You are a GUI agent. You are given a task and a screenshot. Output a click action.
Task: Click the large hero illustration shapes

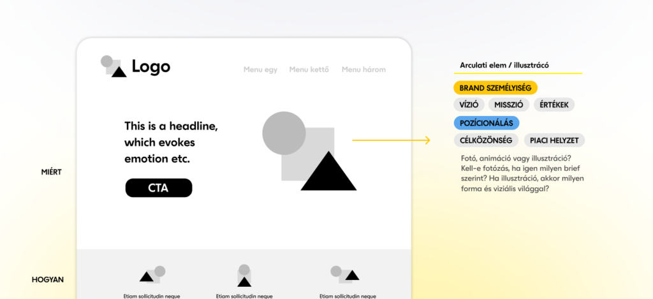click(x=309, y=151)
